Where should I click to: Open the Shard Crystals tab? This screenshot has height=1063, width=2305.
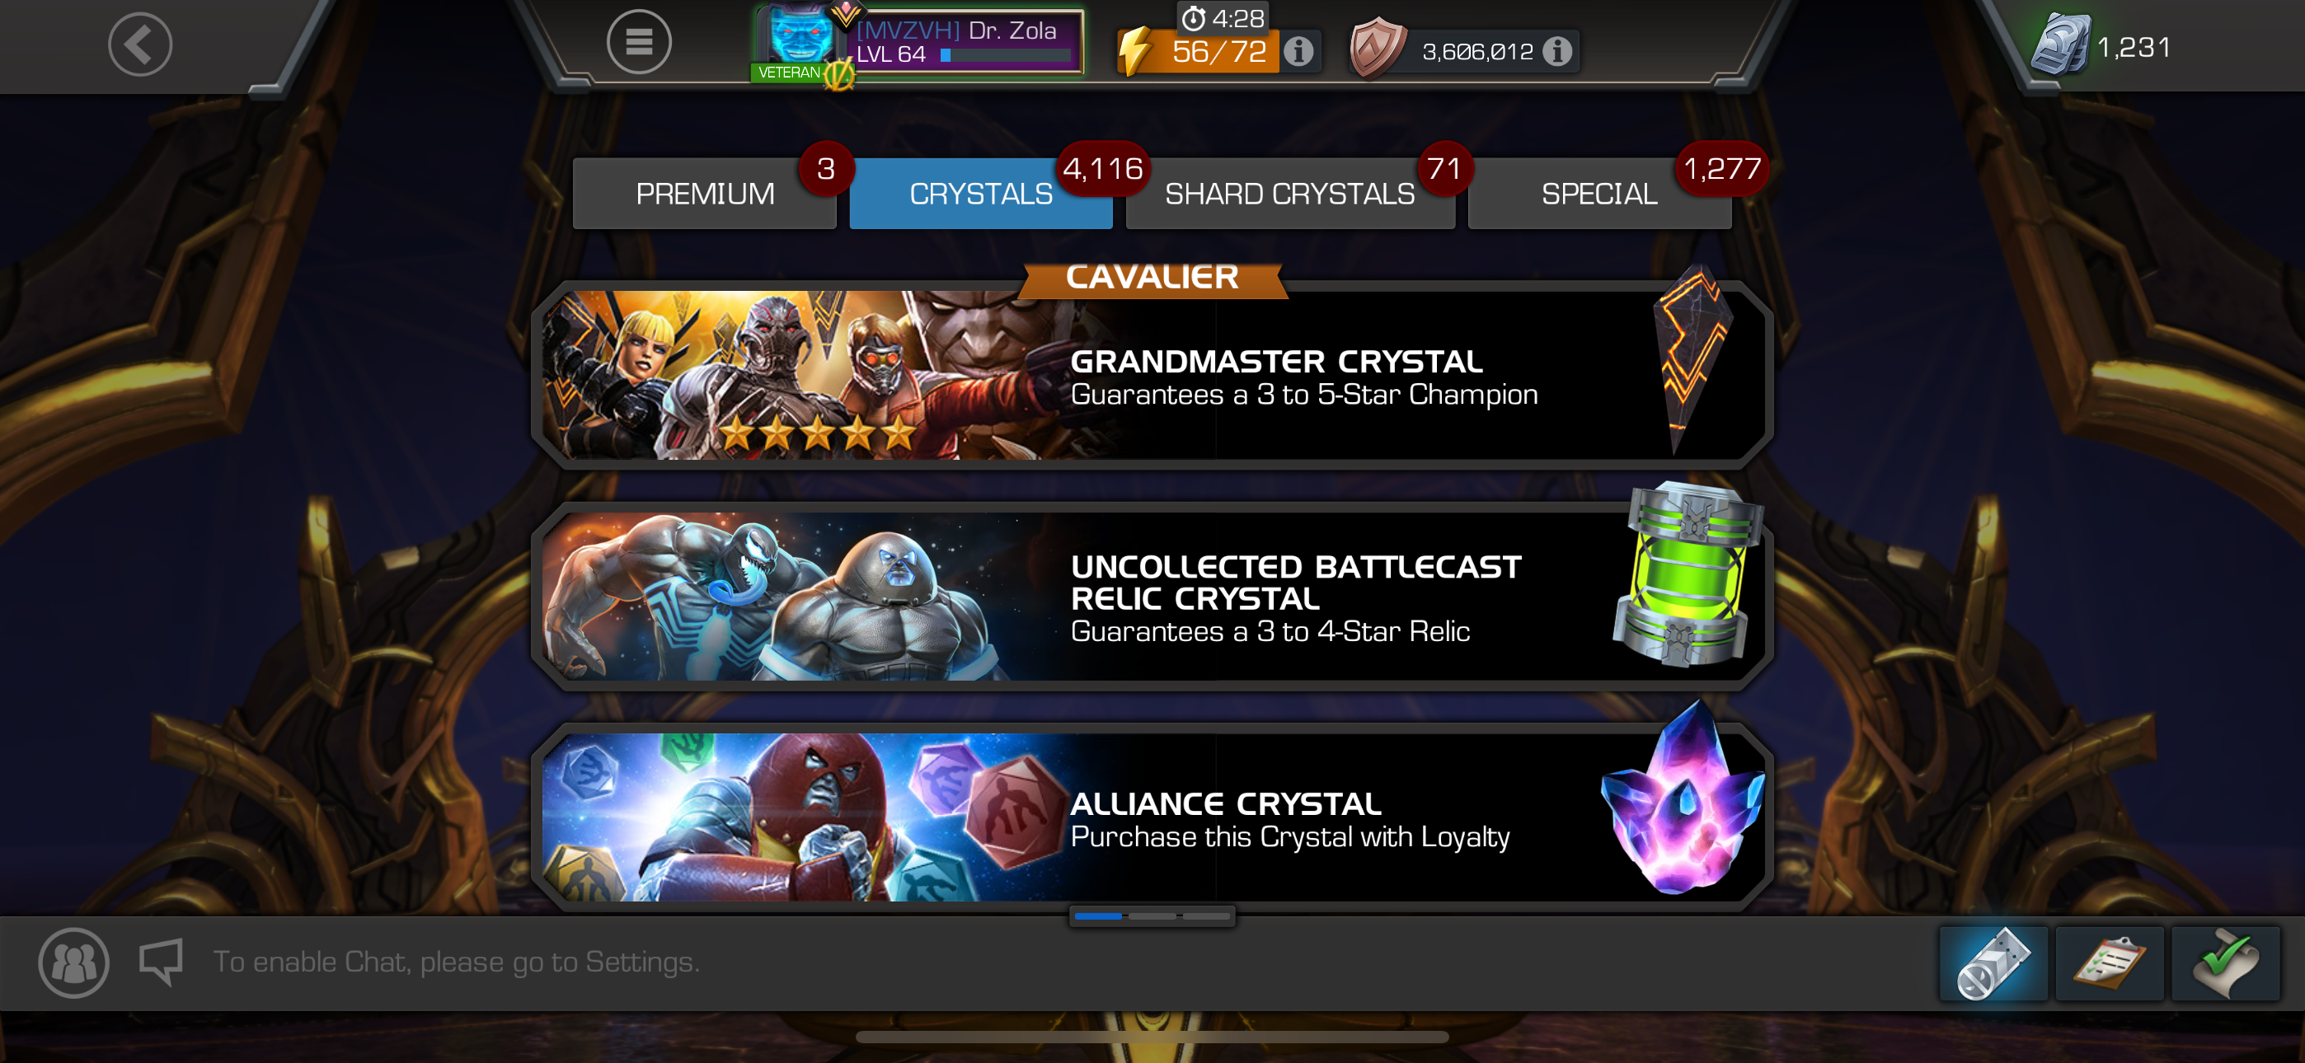[x=1289, y=194]
